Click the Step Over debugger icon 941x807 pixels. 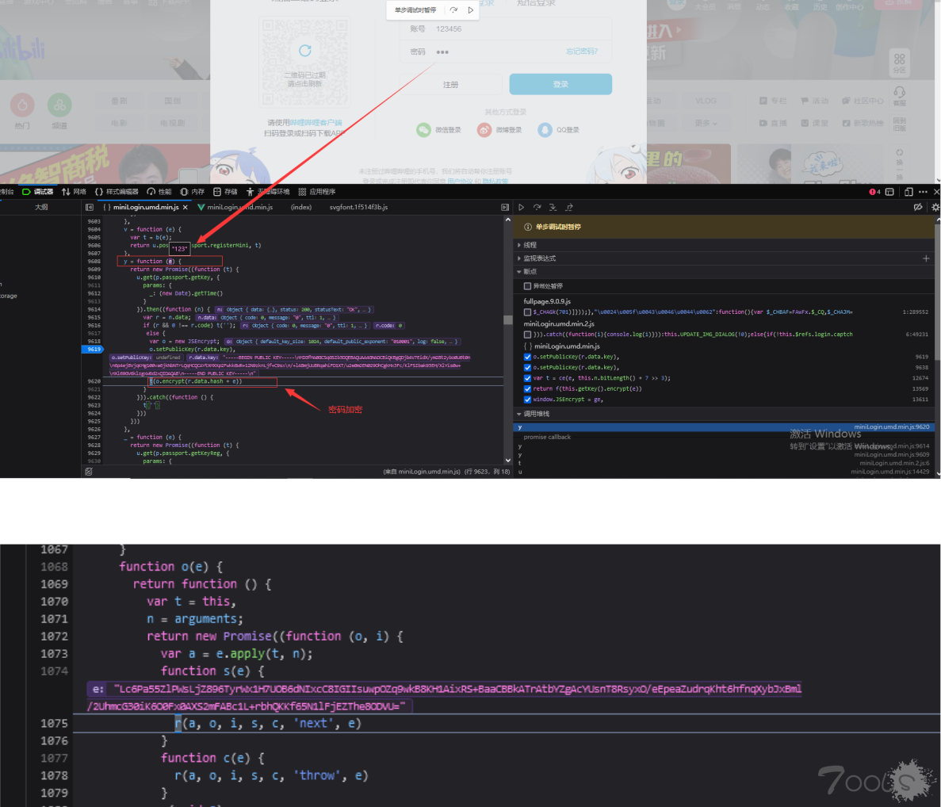[x=537, y=207]
